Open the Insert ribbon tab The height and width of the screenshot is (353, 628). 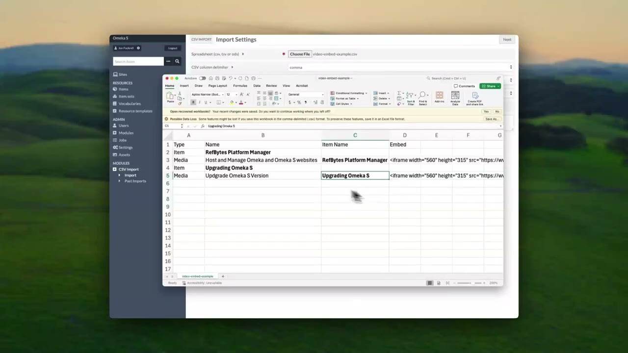184,86
